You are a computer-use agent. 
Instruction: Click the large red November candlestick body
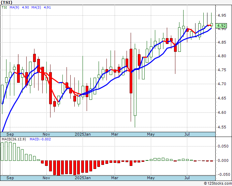click(50, 88)
